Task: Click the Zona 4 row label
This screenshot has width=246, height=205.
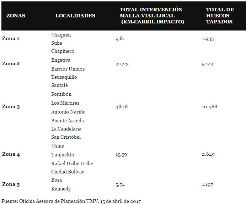Action: click(11, 154)
